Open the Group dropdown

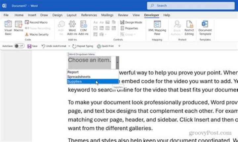click(128, 35)
